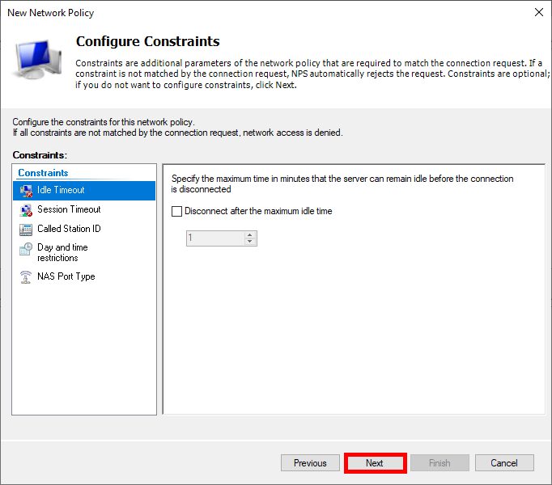Go back with the Previous button
552x485 pixels.
click(310, 463)
